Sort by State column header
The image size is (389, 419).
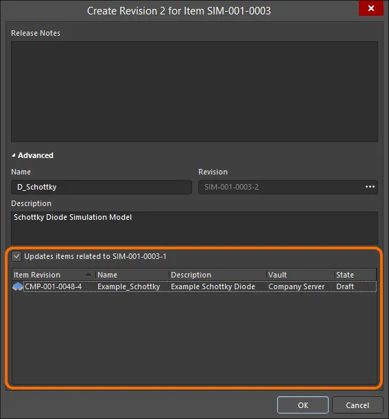355,275
